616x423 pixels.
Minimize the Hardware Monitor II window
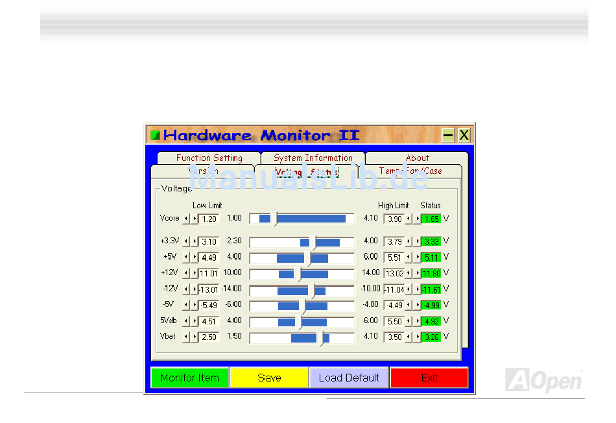(x=448, y=135)
